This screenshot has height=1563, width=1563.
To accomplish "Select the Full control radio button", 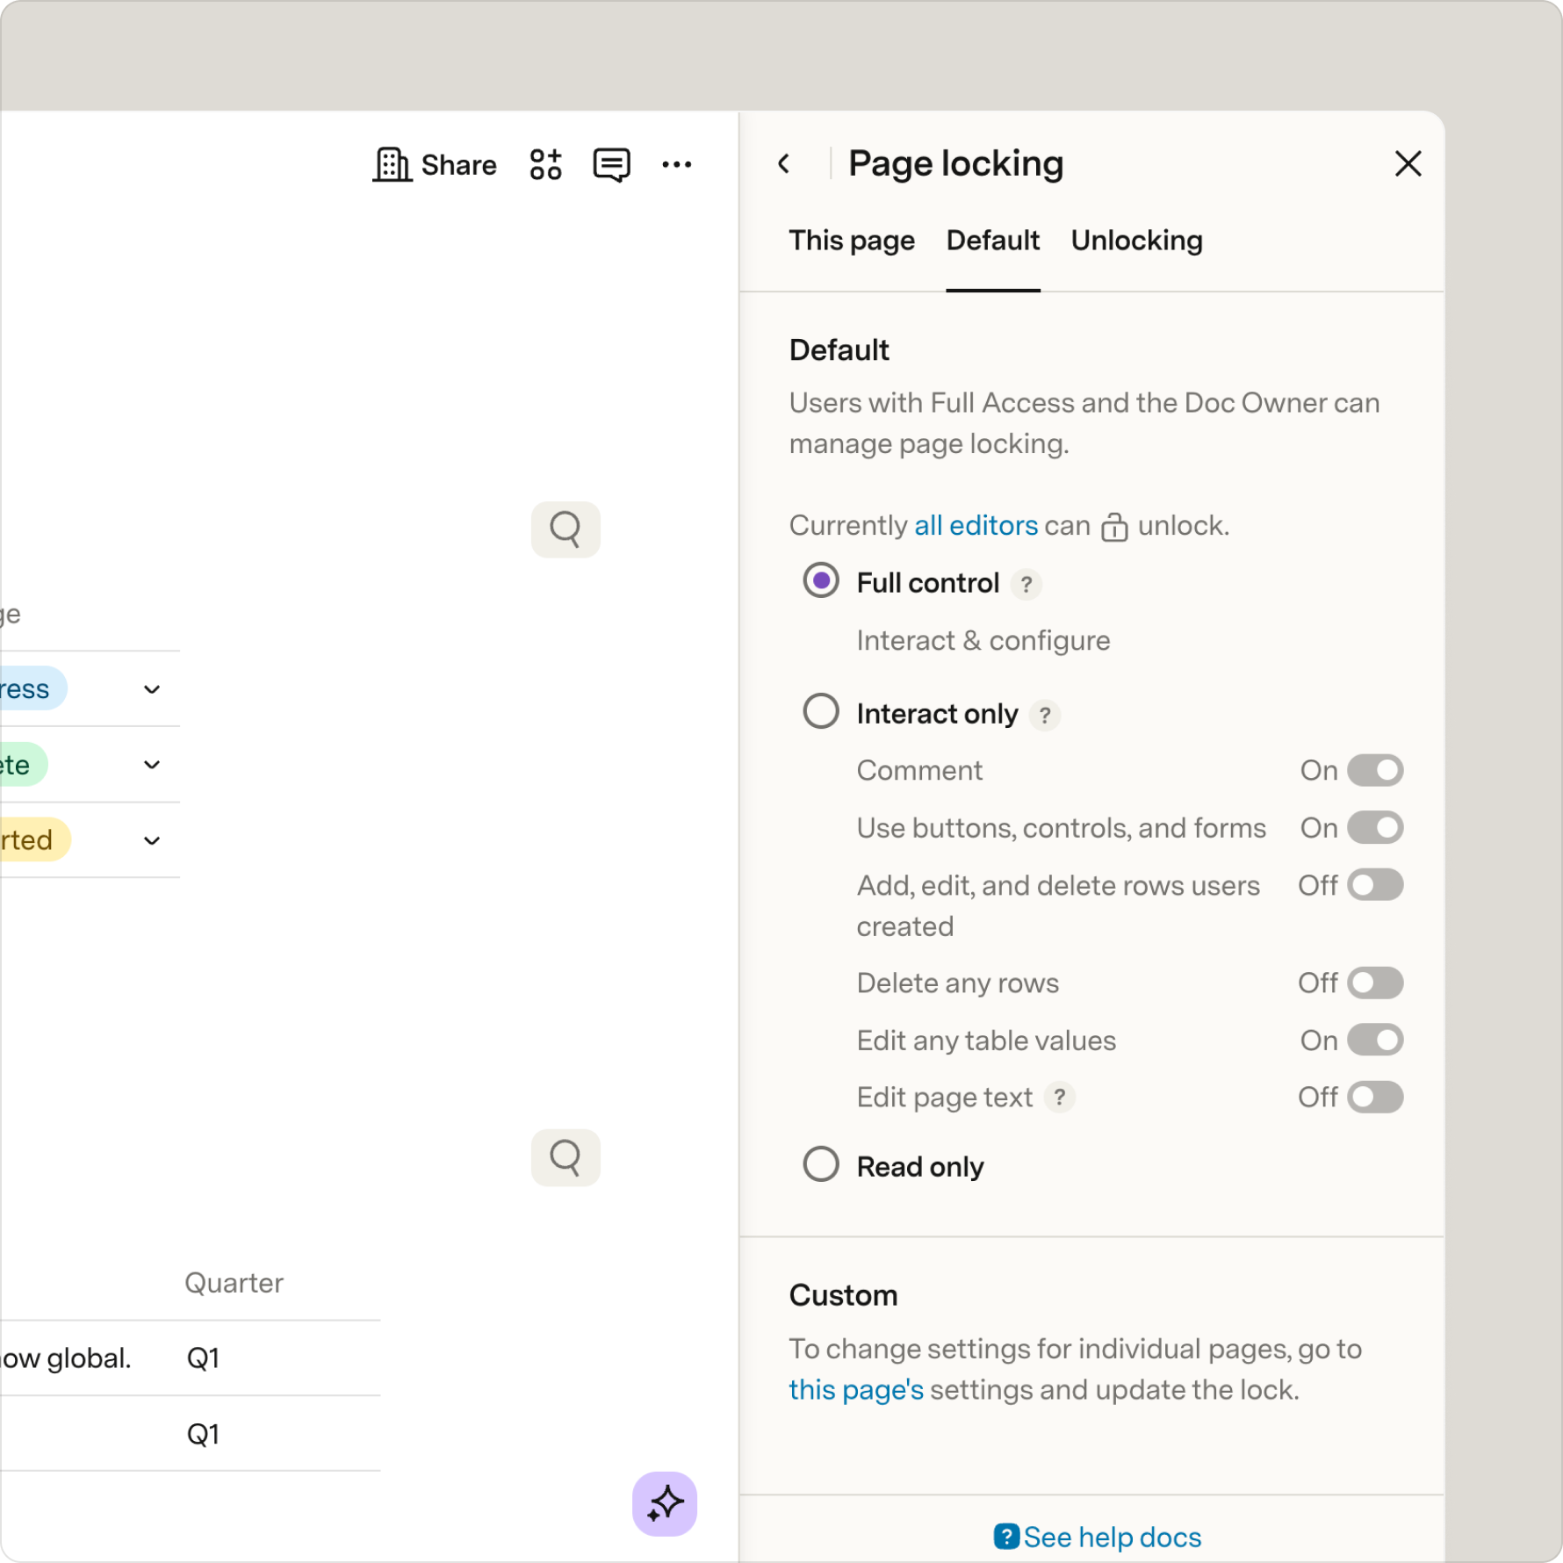I will [x=821, y=581].
